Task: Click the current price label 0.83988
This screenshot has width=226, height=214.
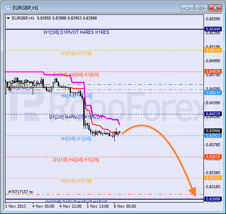Action: click(213, 131)
